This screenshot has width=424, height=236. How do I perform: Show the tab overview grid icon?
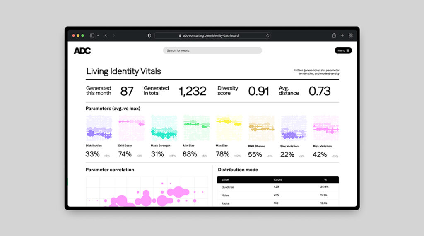[x=351, y=35]
